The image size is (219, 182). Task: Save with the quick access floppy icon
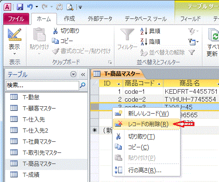20,7
